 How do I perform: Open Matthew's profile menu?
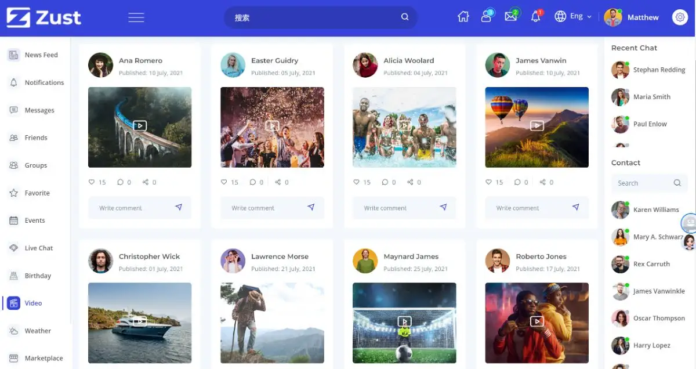[632, 17]
